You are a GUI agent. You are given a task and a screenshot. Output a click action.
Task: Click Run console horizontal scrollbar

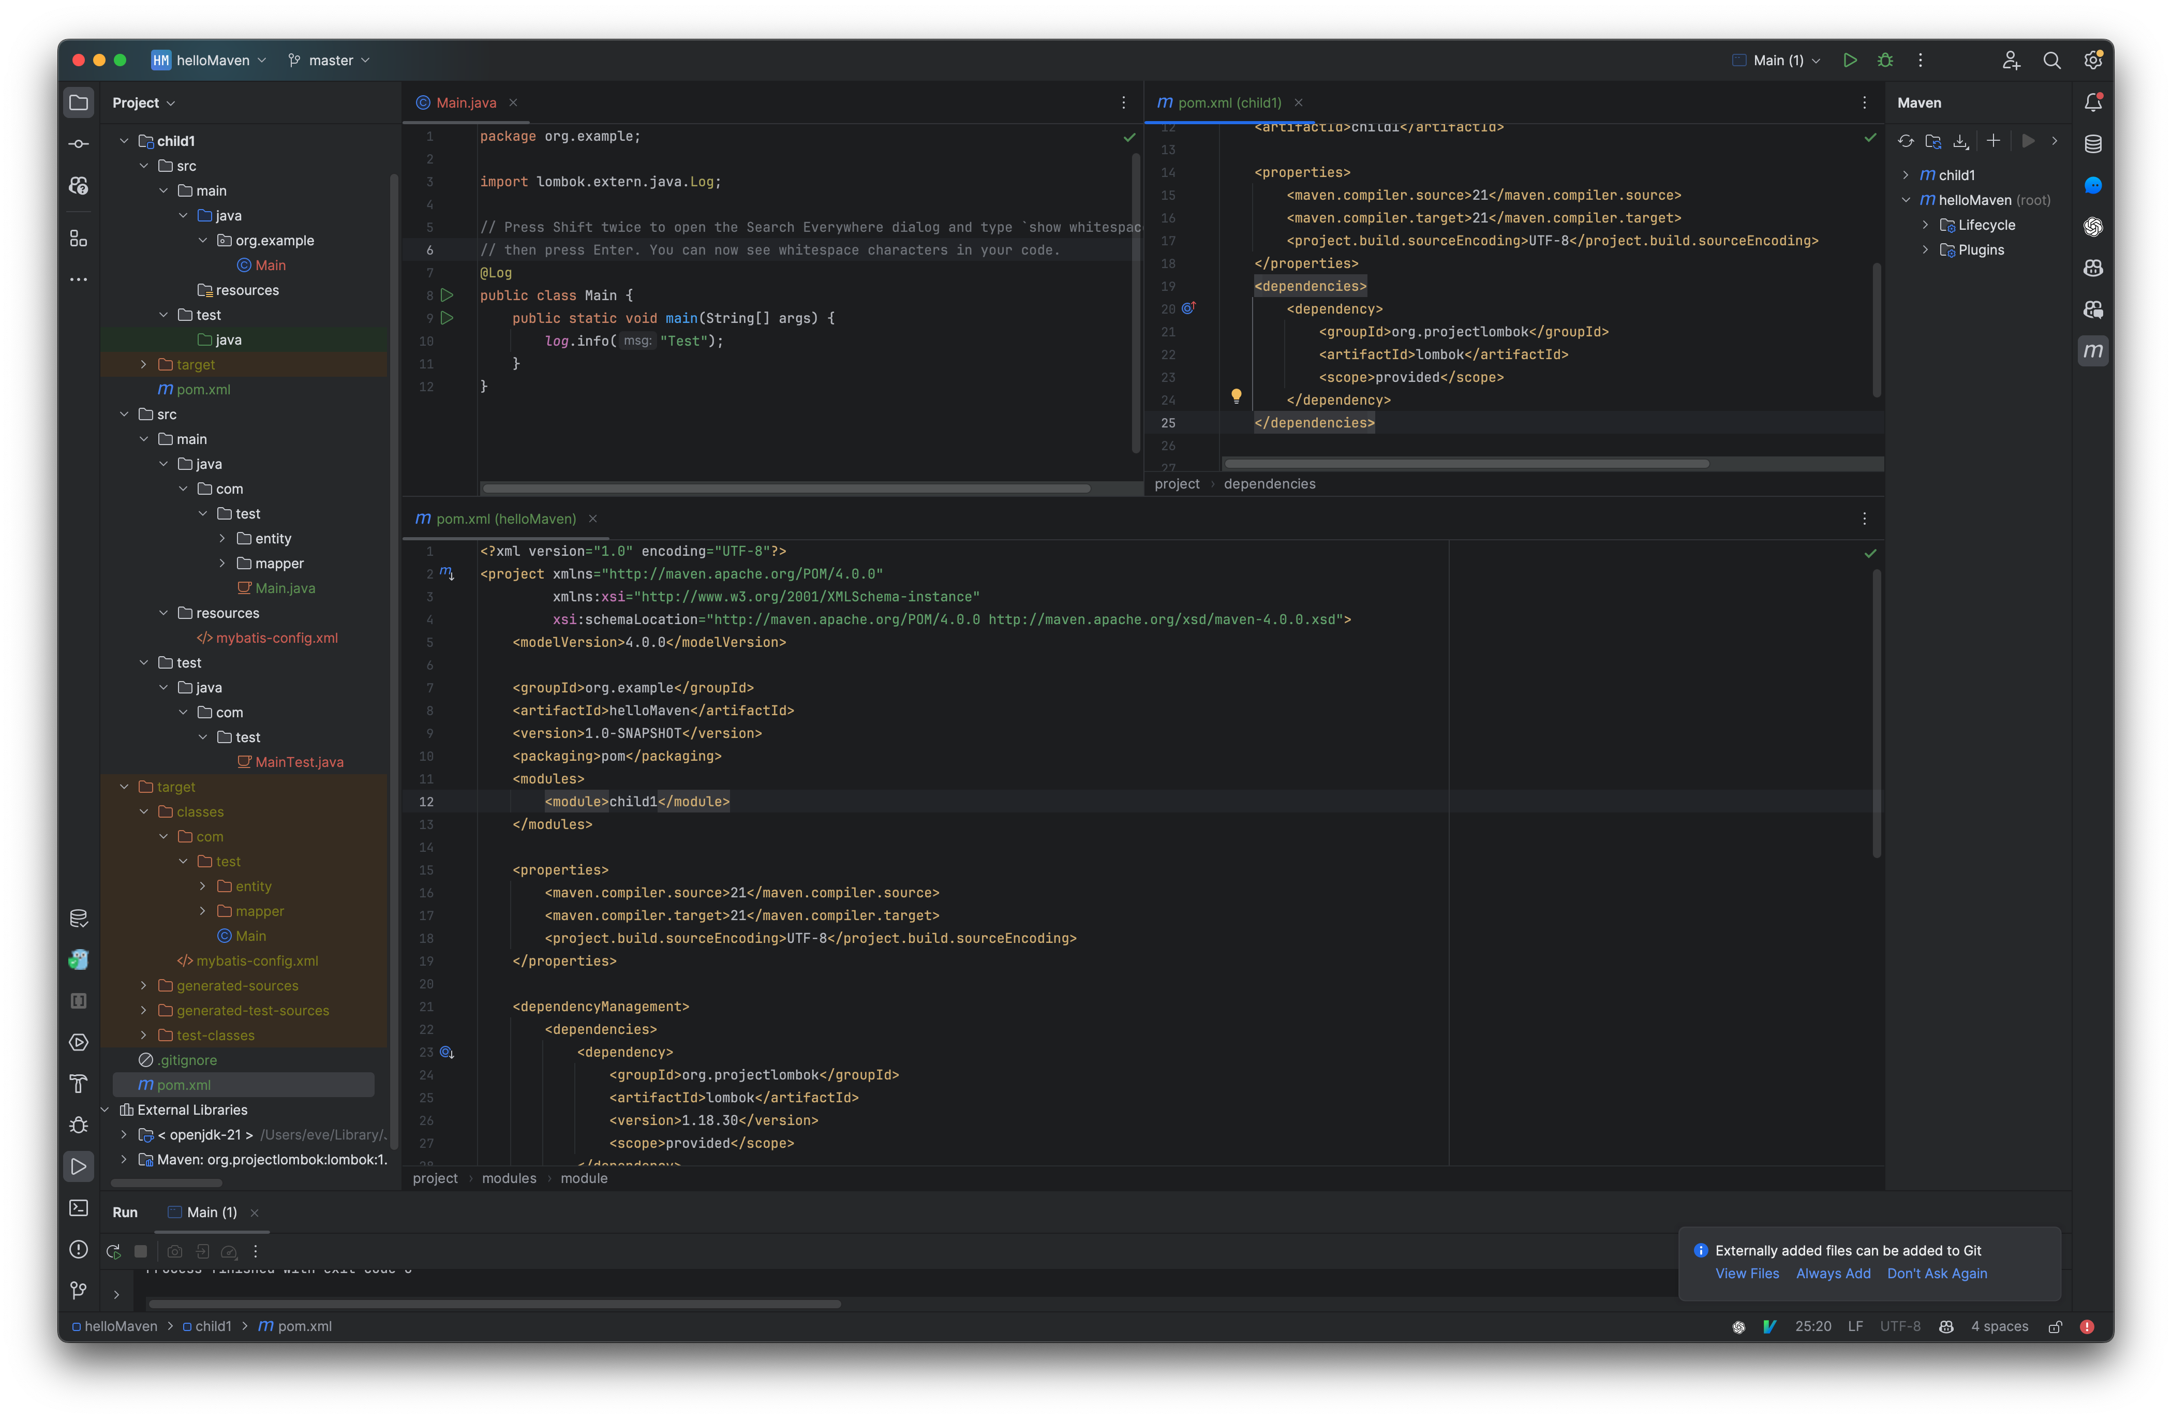(x=494, y=1304)
